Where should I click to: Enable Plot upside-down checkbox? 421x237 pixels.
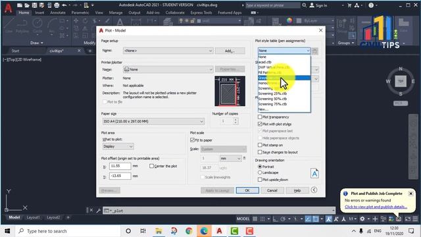pyautogui.click(x=260, y=180)
